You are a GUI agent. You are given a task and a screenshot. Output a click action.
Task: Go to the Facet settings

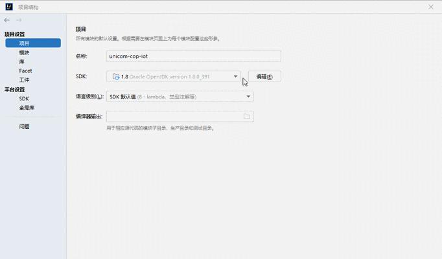[25, 71]
